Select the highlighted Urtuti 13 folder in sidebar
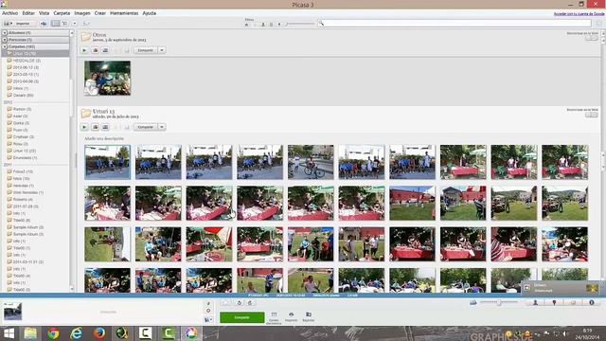606x341 pixels. (36, 54)
